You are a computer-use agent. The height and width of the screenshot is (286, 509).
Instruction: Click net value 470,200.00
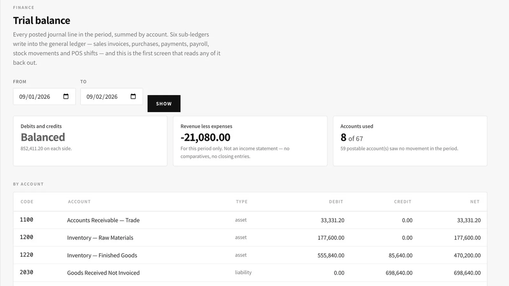click(x=467, y=255)
